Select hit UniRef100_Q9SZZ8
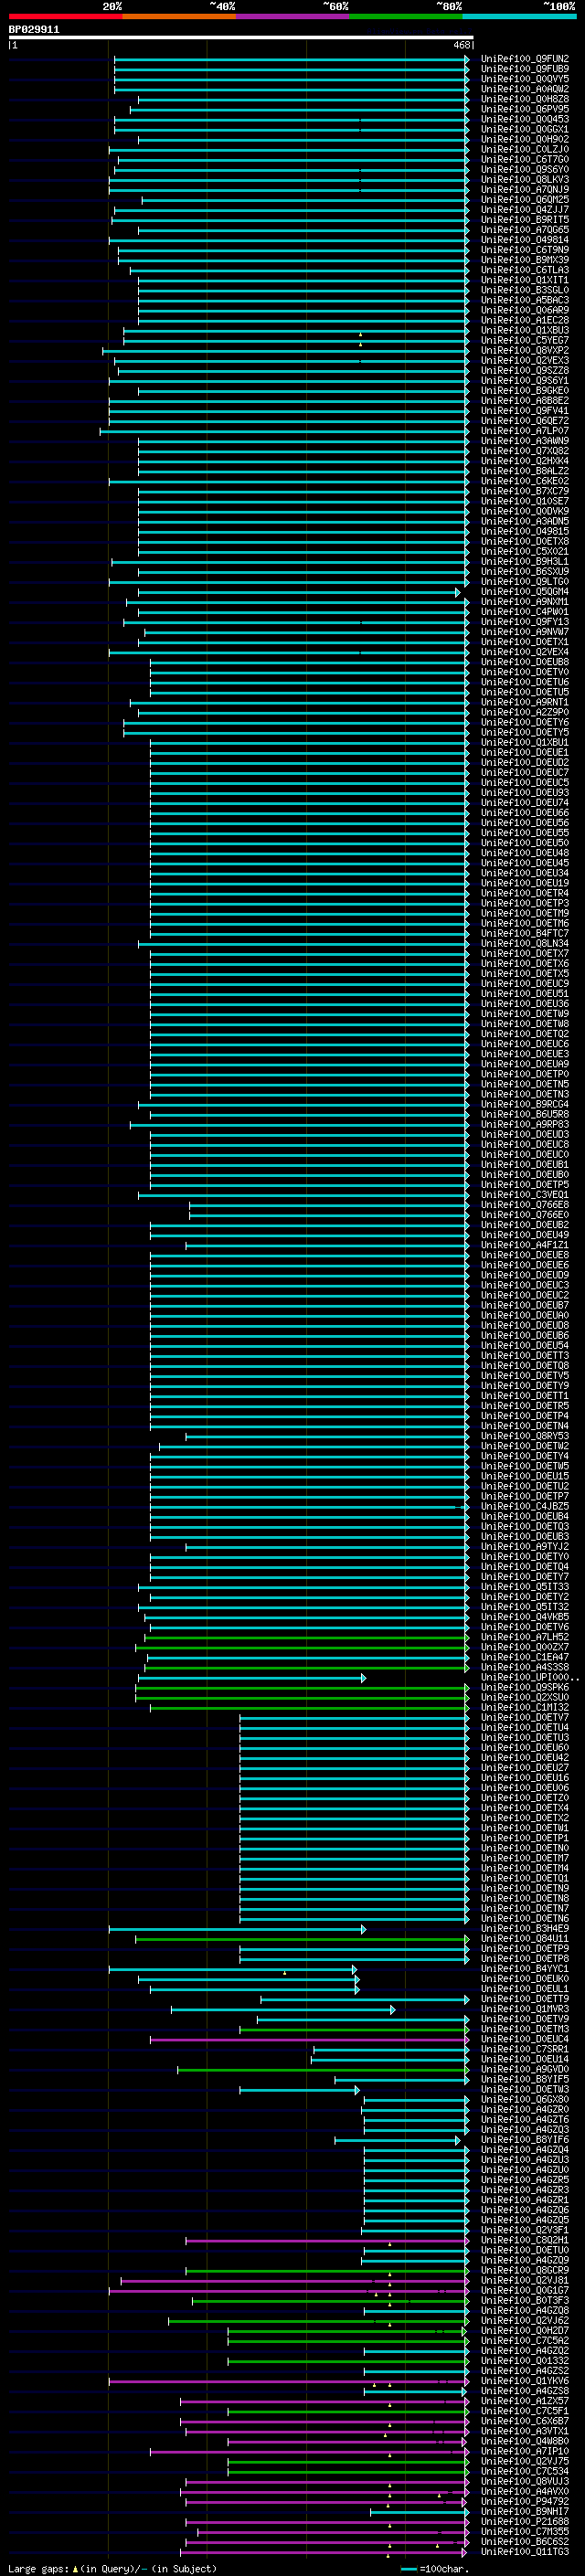The image size is (585, 2576). 525,370
